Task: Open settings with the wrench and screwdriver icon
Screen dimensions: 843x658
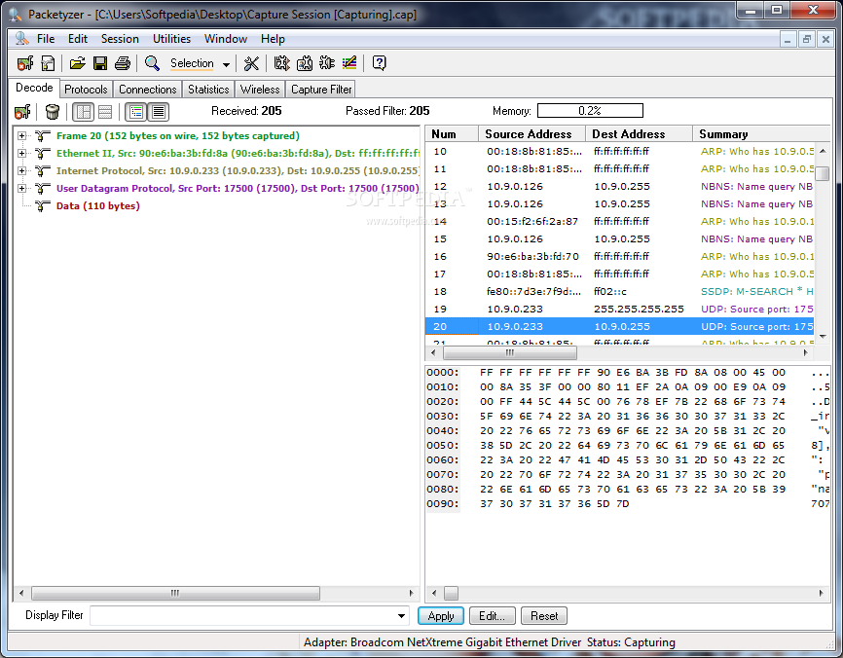Action: (x=251, y=63)
